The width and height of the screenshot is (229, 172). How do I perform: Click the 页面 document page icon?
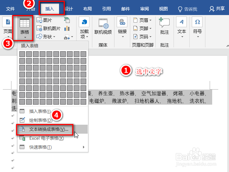(x=8, y=22)
